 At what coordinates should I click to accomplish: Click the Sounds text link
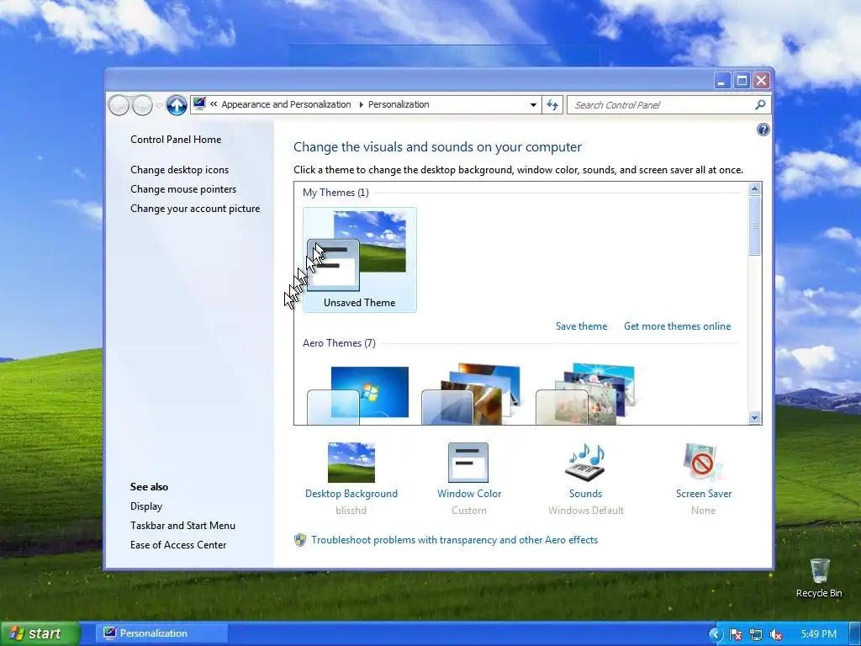[x=586, y=493]
